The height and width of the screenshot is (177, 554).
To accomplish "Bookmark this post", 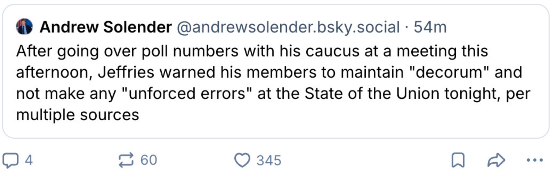I will 458,160.
